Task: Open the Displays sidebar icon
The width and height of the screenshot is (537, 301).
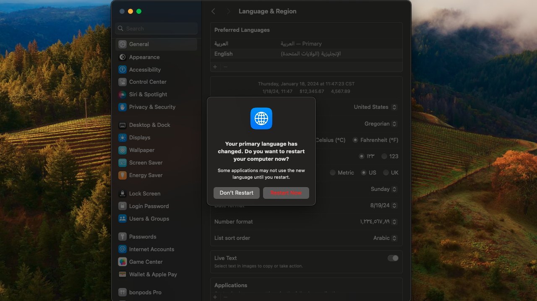Action: coord(123,138)
